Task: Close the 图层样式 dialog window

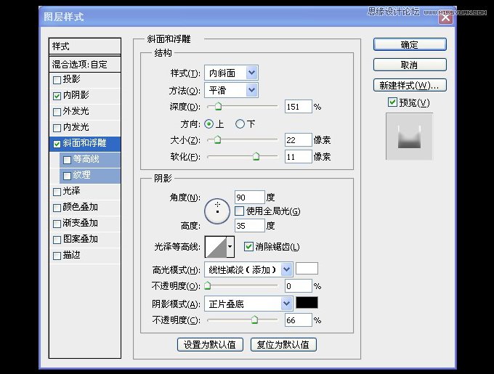Action: coord(445,17)
